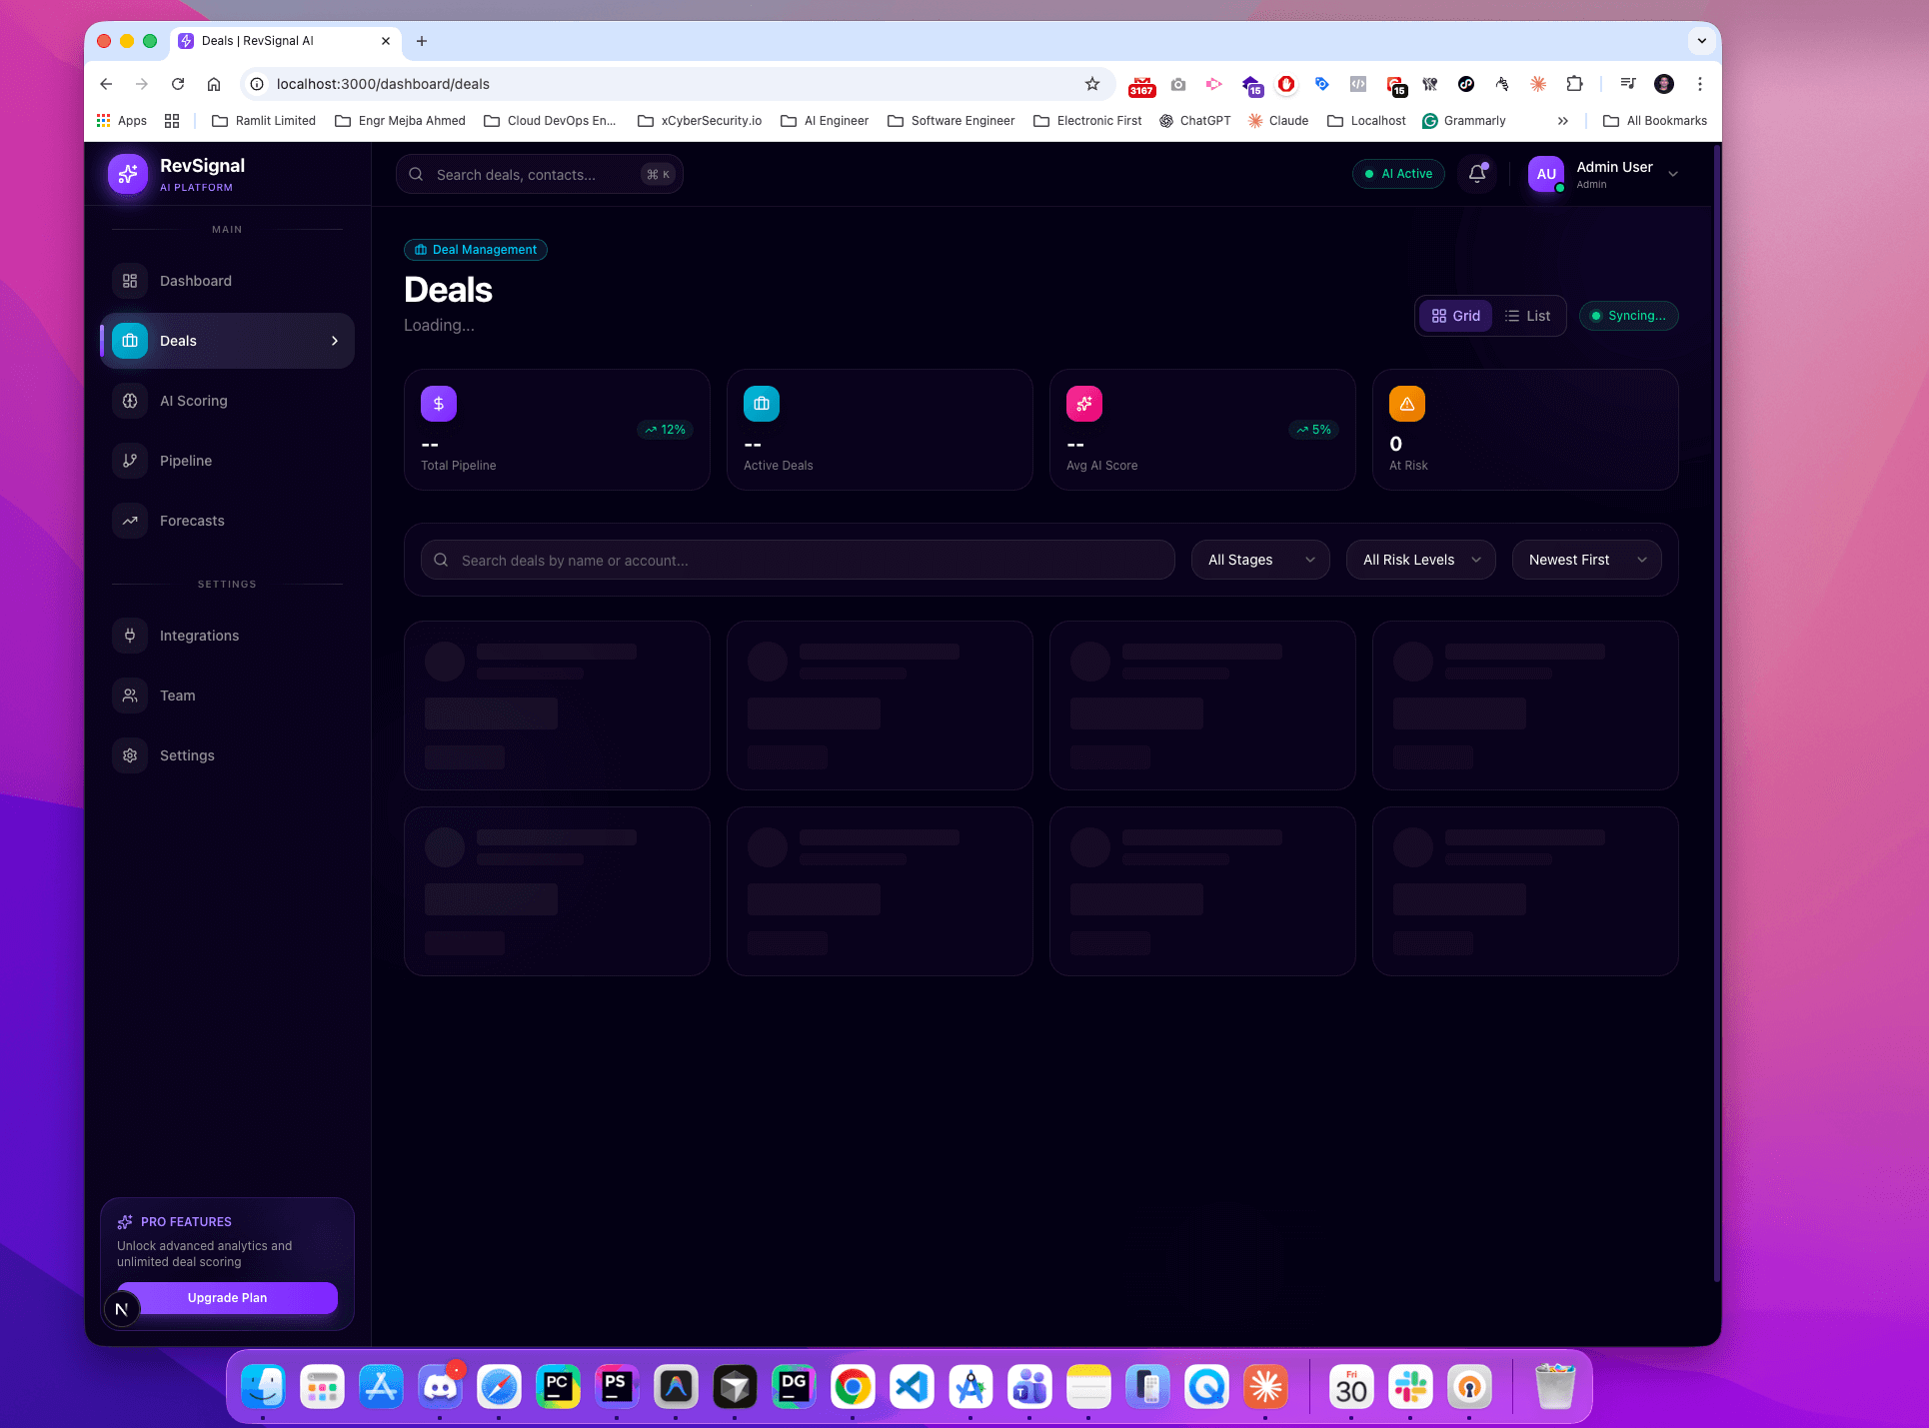
Task: Expand the All Risk Levels filter
Action: tap(1419, 560)
